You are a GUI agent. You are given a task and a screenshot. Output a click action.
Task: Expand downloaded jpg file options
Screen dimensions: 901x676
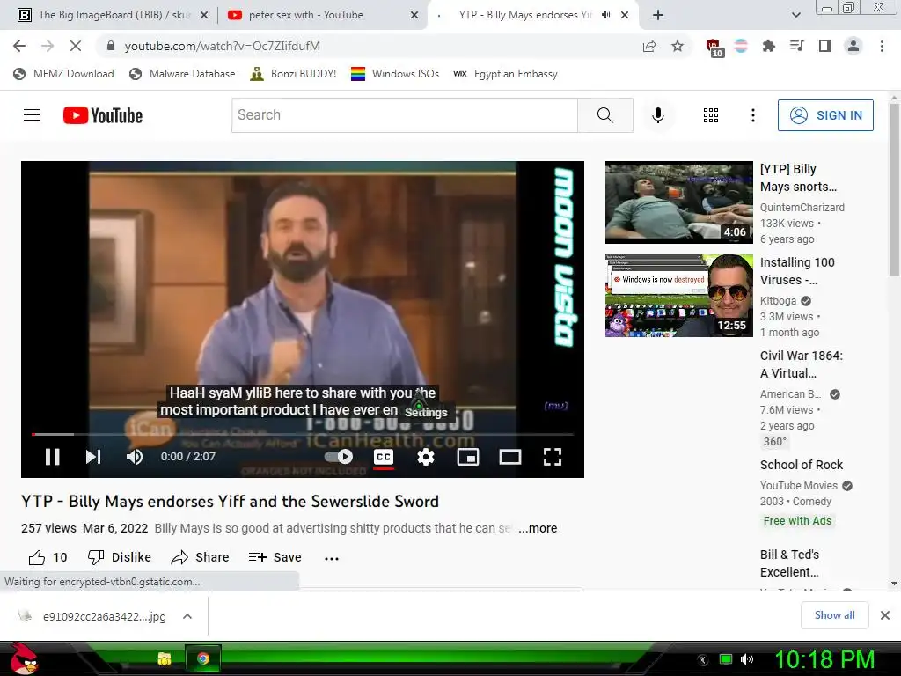187,616
